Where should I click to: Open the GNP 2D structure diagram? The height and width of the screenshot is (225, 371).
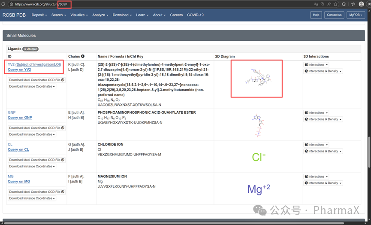pyautogui.click(x=256, y=125)
